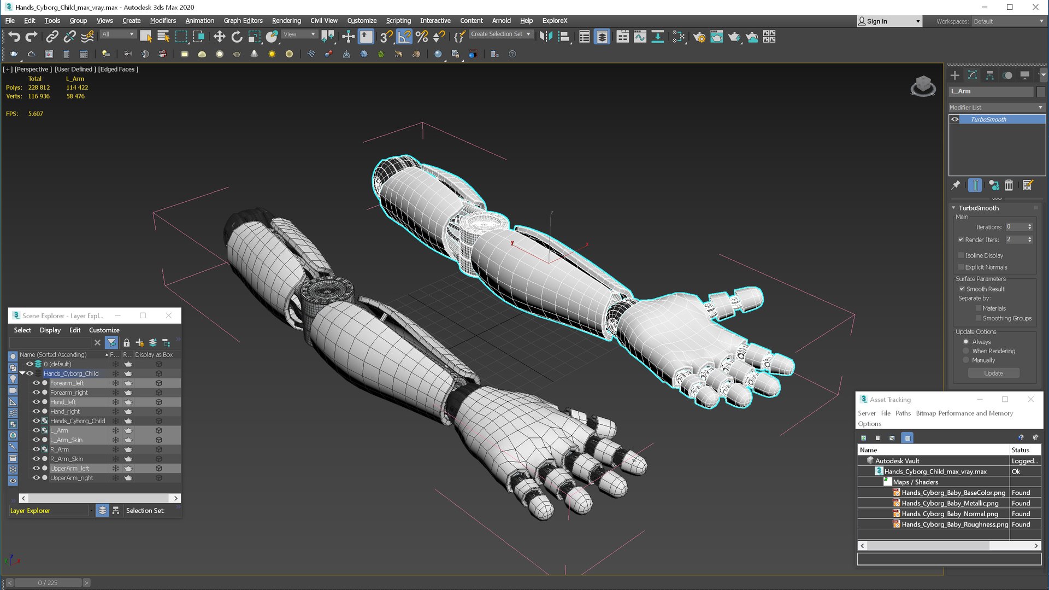Viewport: 1049px width, 590px height.
Task: Click the L_Arm object color swatch
Action: [x=1041, y=91]
